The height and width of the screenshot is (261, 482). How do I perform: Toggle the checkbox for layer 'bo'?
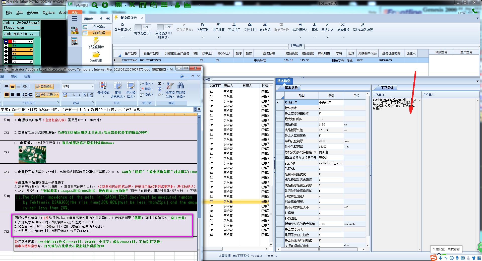tap(6, 61)
